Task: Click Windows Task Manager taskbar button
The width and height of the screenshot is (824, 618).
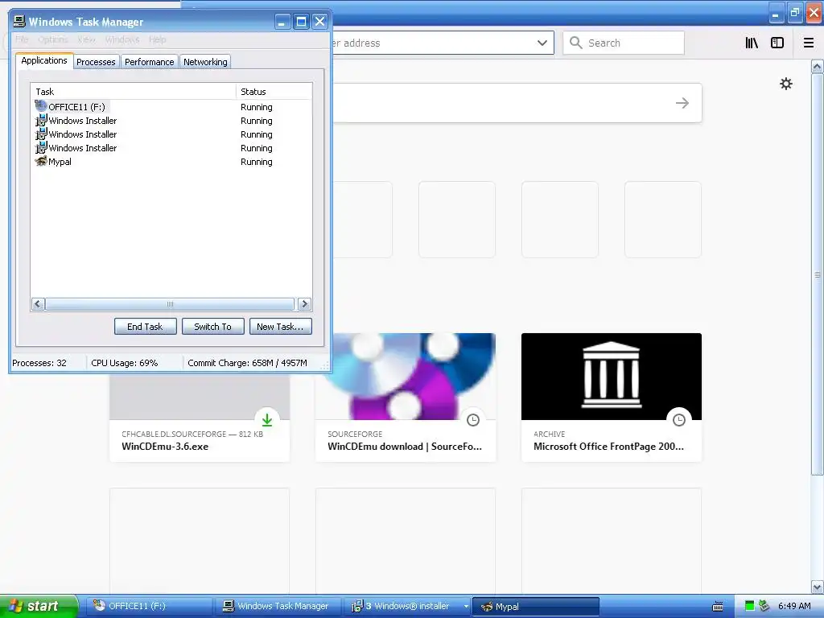Action: coord(278,606)
